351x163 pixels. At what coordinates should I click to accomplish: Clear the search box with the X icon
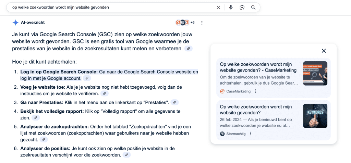coord(218,8)
